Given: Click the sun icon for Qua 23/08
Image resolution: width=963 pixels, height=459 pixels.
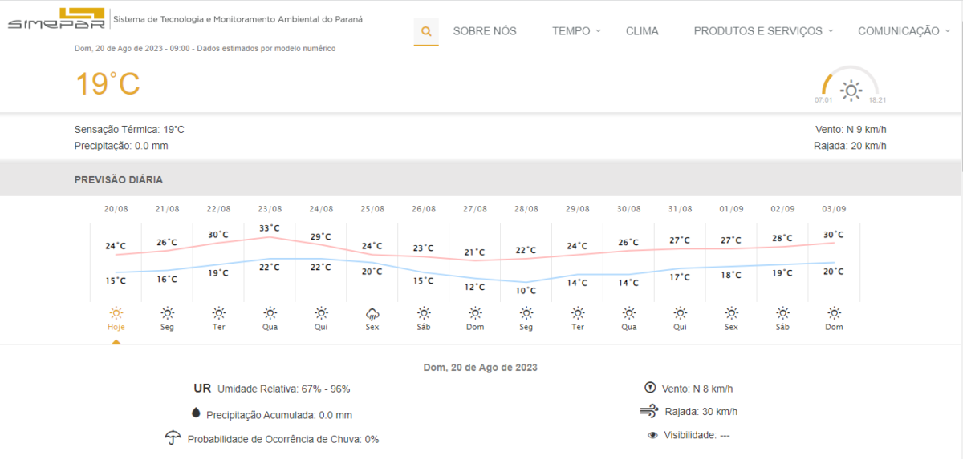Looking at the screenshot, I should 270,313.
